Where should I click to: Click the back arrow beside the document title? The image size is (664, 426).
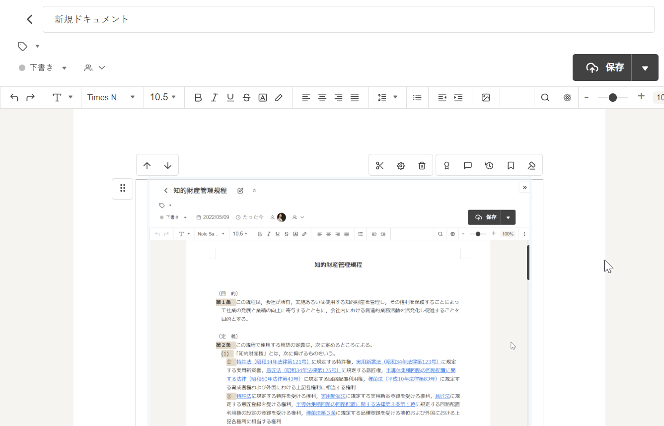pos(30,19)
